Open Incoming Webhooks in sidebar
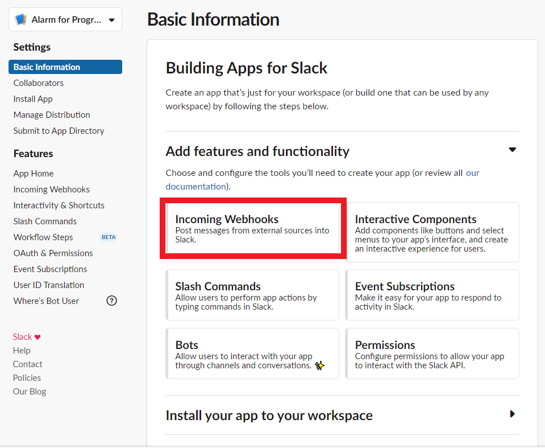The image size is (545, 448). [x=52, y=190]
